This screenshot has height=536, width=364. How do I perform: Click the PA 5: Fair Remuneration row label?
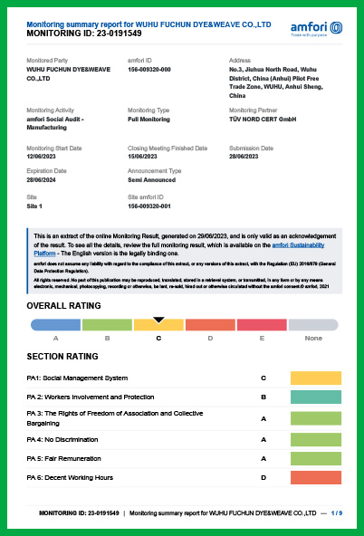pyautogui.click(x=64, y=459)
